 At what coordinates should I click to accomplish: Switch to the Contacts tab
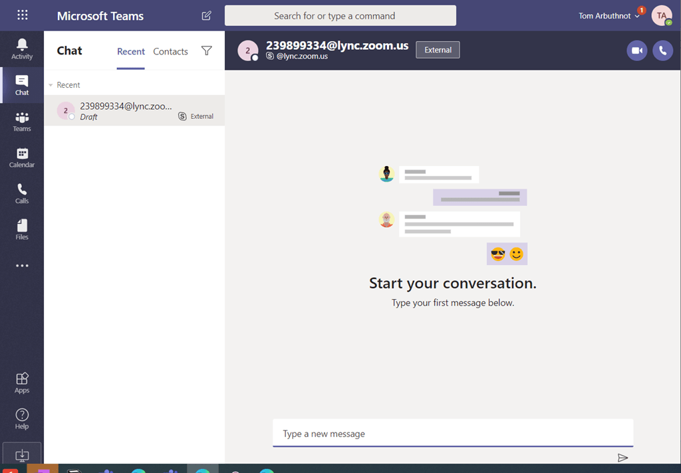point(170,51)
